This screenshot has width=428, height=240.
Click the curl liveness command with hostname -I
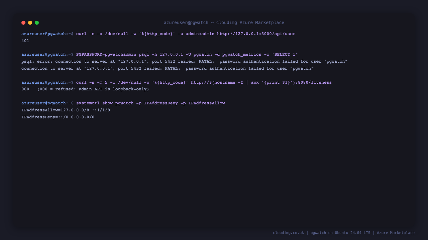coord(204,82)
